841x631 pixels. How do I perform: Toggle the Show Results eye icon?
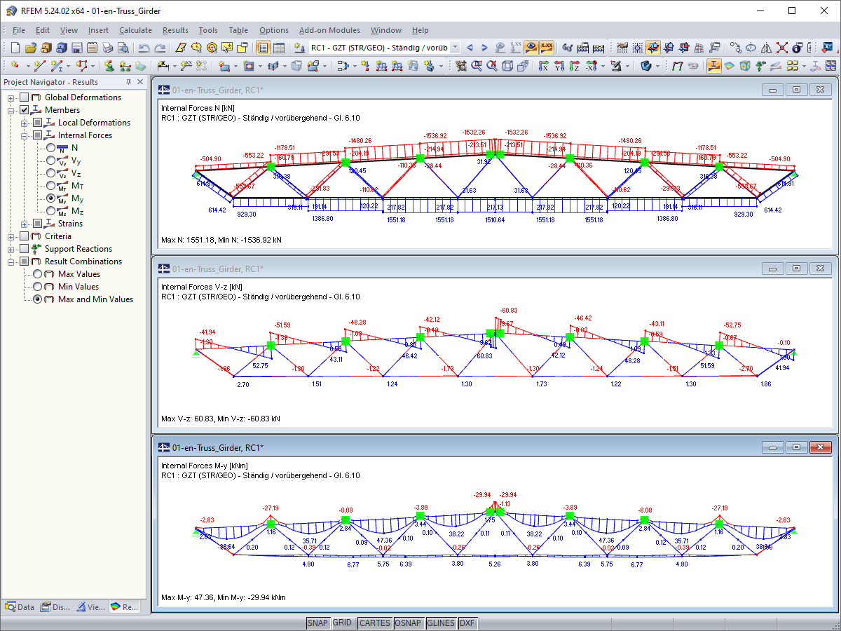click(x=532, y=48)
